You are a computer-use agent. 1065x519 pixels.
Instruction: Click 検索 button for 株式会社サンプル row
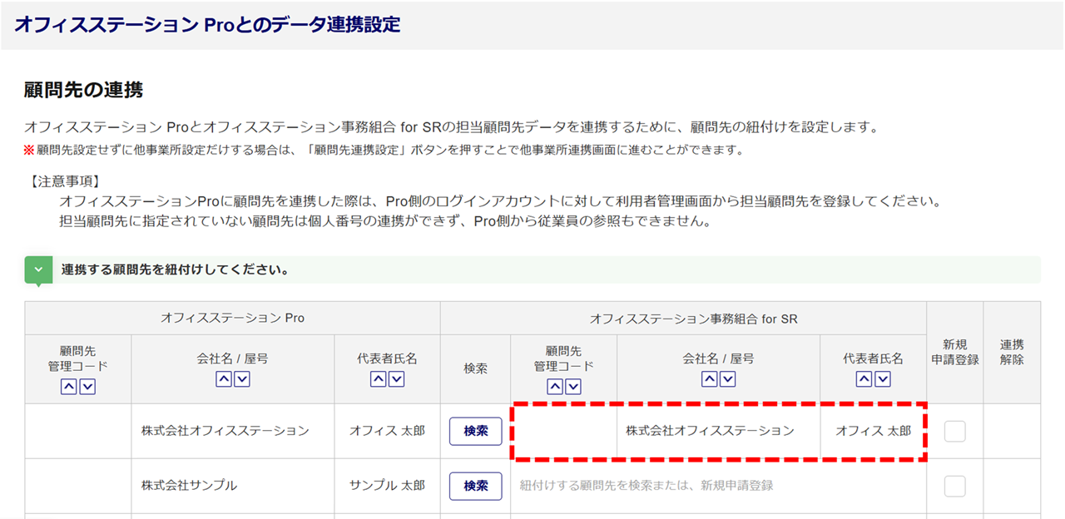[x=476, y=486]
